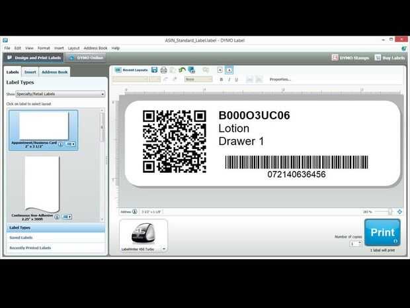Open layout options for Appointment/Business Card label

point(70,144)
